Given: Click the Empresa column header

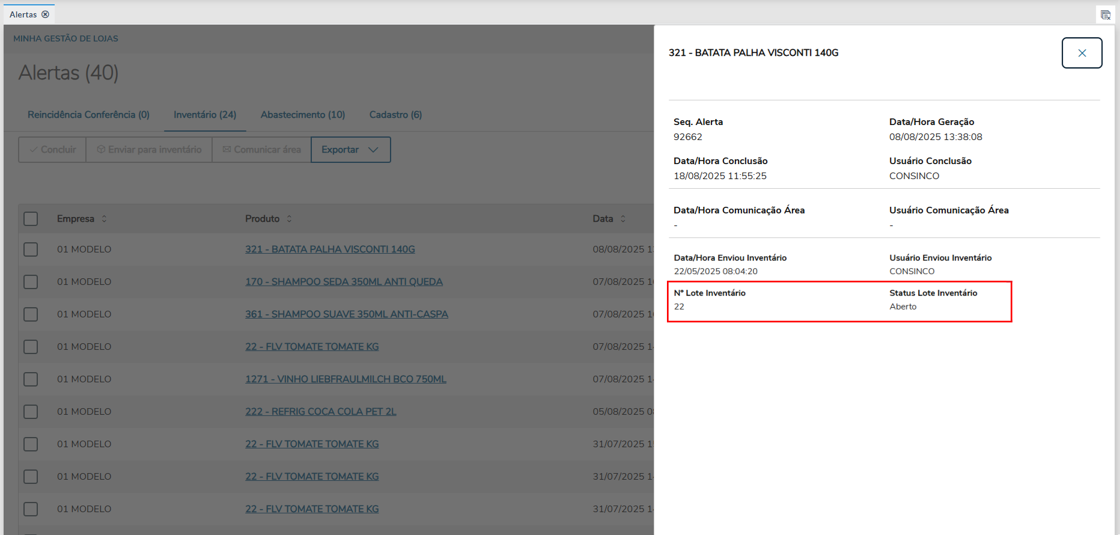Looking at the screenshot, I should click(x=76, y=219).
